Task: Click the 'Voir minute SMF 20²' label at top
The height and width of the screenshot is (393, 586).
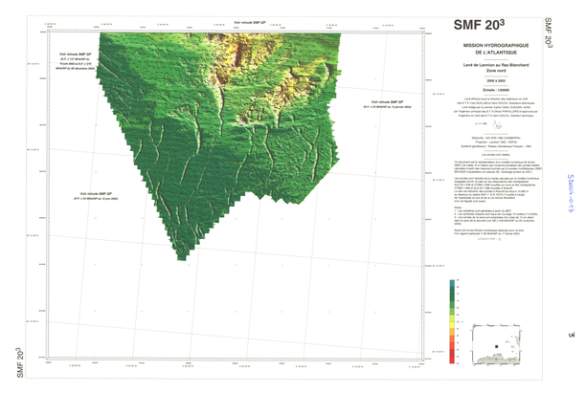Action: pyautogui.click(x=250, y=21)
